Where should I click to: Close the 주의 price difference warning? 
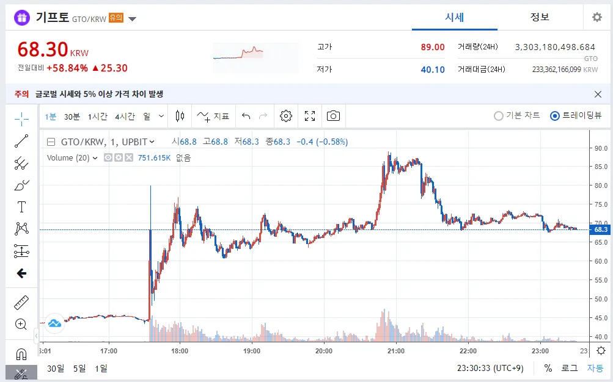(598, 94)
